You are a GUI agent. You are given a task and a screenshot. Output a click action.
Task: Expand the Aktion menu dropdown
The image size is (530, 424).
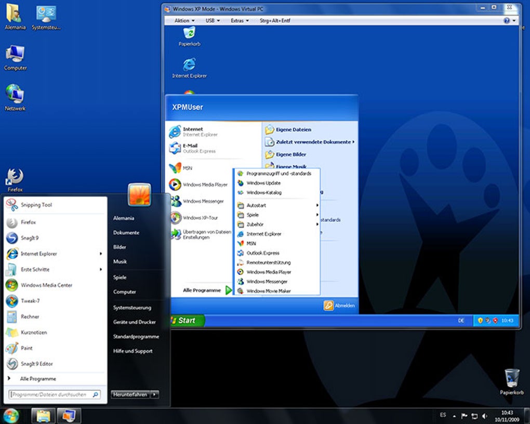click(x=184, y=21)
